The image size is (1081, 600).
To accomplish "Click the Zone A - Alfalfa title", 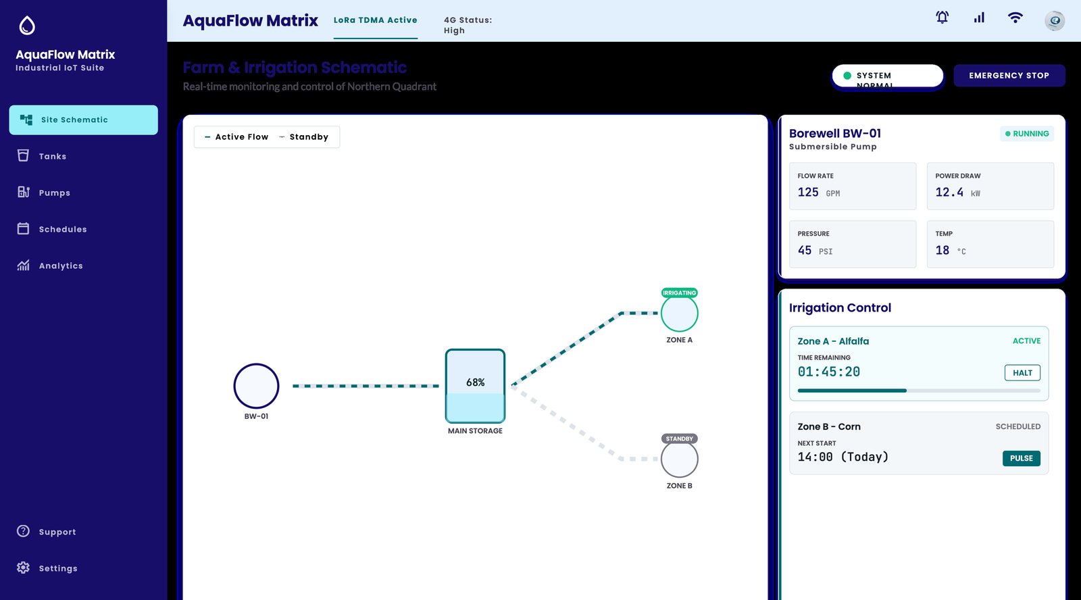I will 833,341.
